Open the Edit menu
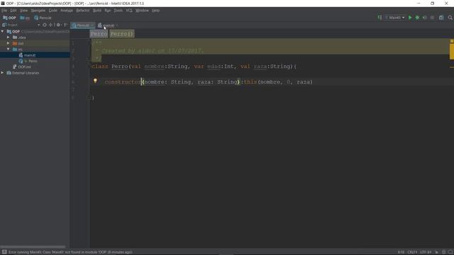 13,11
